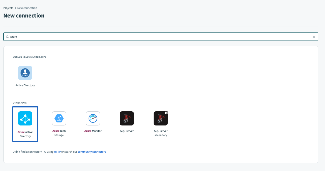The image size is (325, 171).
Task: Choose the Azure Monitor connector
Action: tap(93, 118)
